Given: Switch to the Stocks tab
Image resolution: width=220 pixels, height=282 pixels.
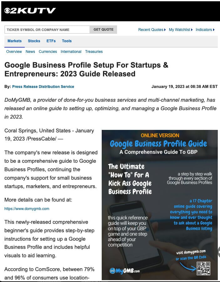Looking at the screenshot, I should click(34, 41).
